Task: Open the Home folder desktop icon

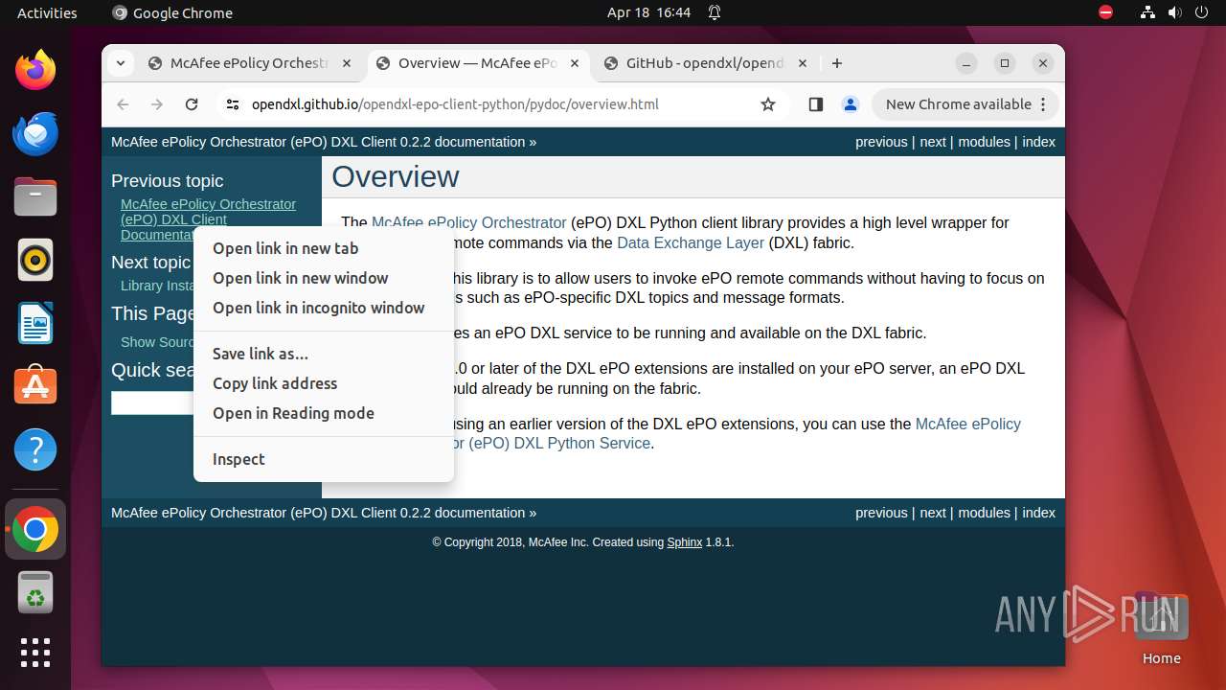Action: [1161, 629]
